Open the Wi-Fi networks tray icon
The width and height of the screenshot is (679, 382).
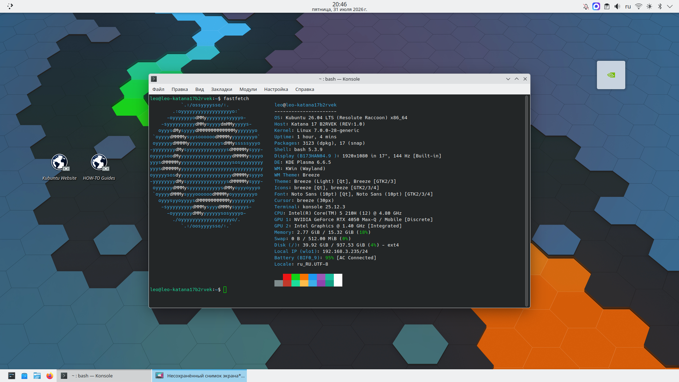pyautogui.click(x=639, y=6)
